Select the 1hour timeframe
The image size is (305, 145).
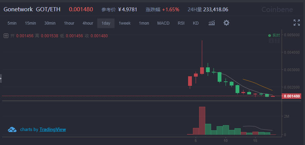tap(69, 23)
